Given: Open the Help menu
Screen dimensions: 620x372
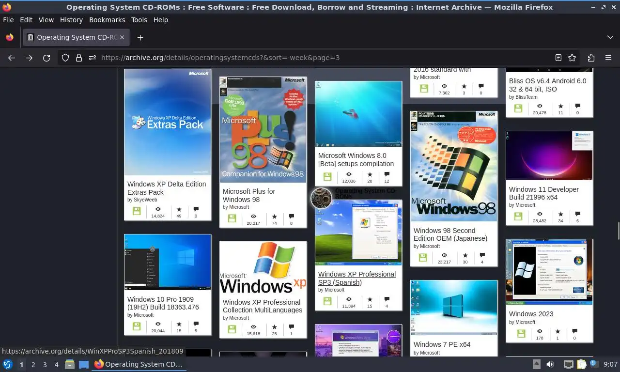Looking at the screenshot, I should pos(160,20).
